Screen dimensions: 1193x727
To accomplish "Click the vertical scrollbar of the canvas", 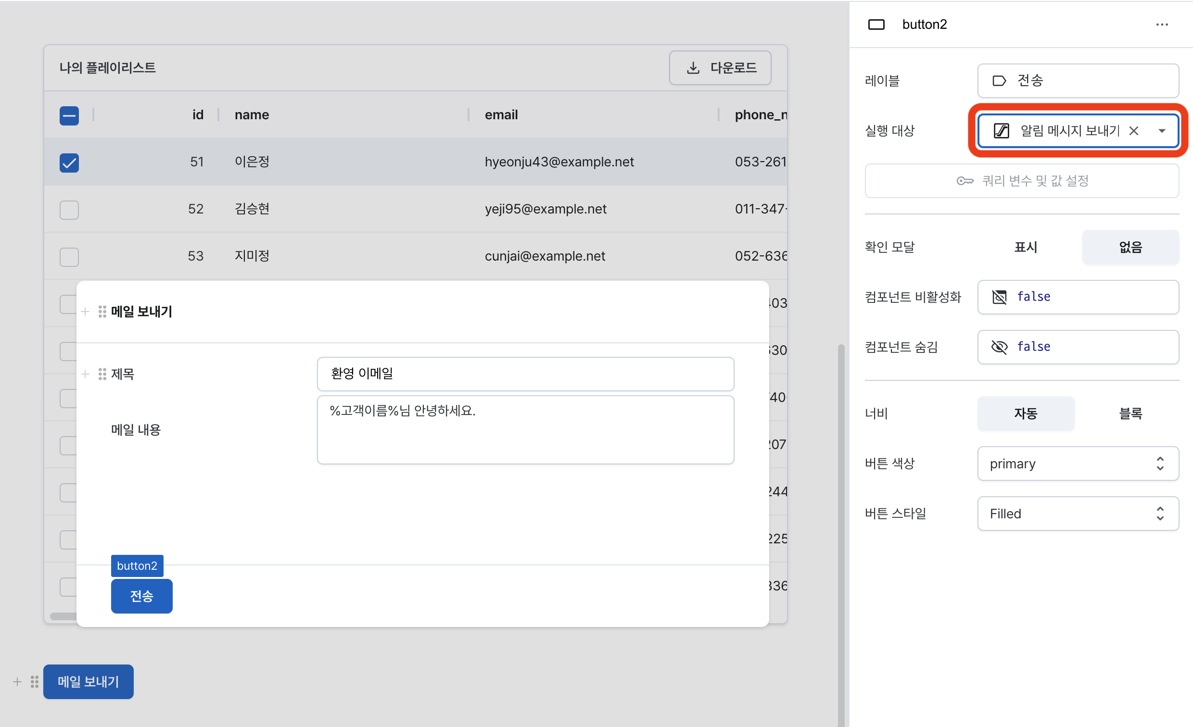I will 841,535.
